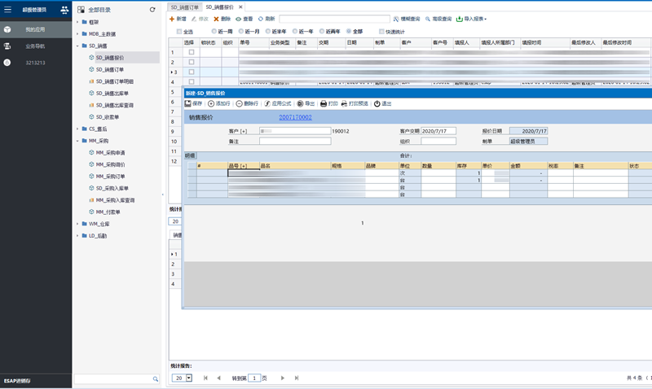Open the 3213213 sidebar entry
This screenshot has width=652, height=389.
36,63
